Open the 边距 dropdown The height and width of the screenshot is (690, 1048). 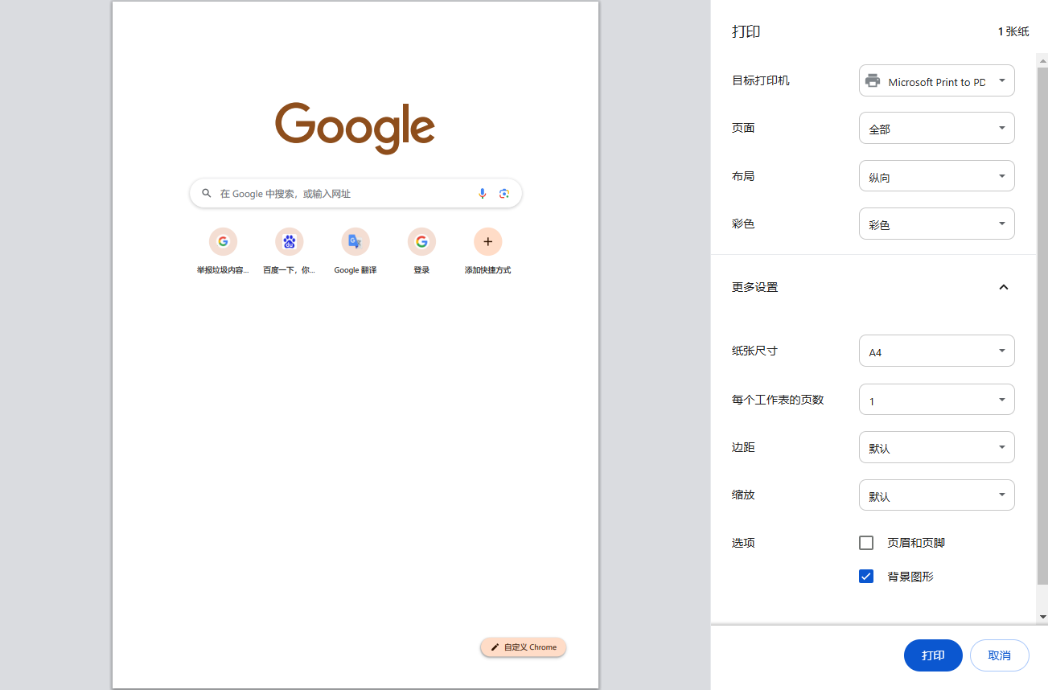click(937, 447)
